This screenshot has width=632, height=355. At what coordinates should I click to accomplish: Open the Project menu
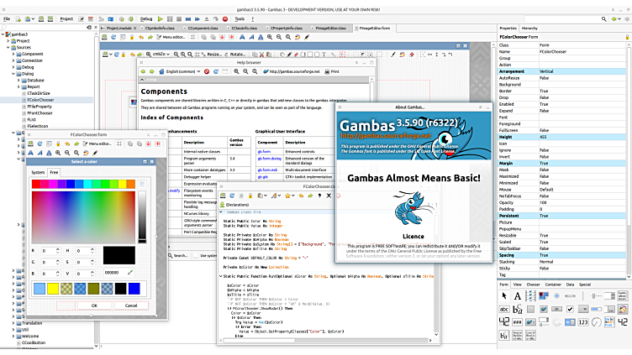[x=66, y=18]
